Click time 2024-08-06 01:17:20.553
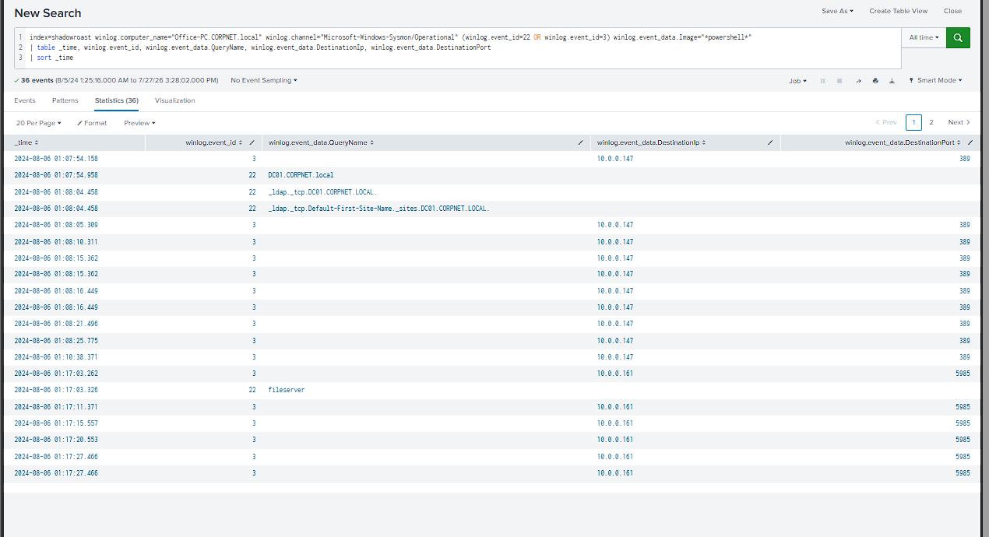This screenshot has width=989, height=537. pyautogui.click(x=56, y=440)
